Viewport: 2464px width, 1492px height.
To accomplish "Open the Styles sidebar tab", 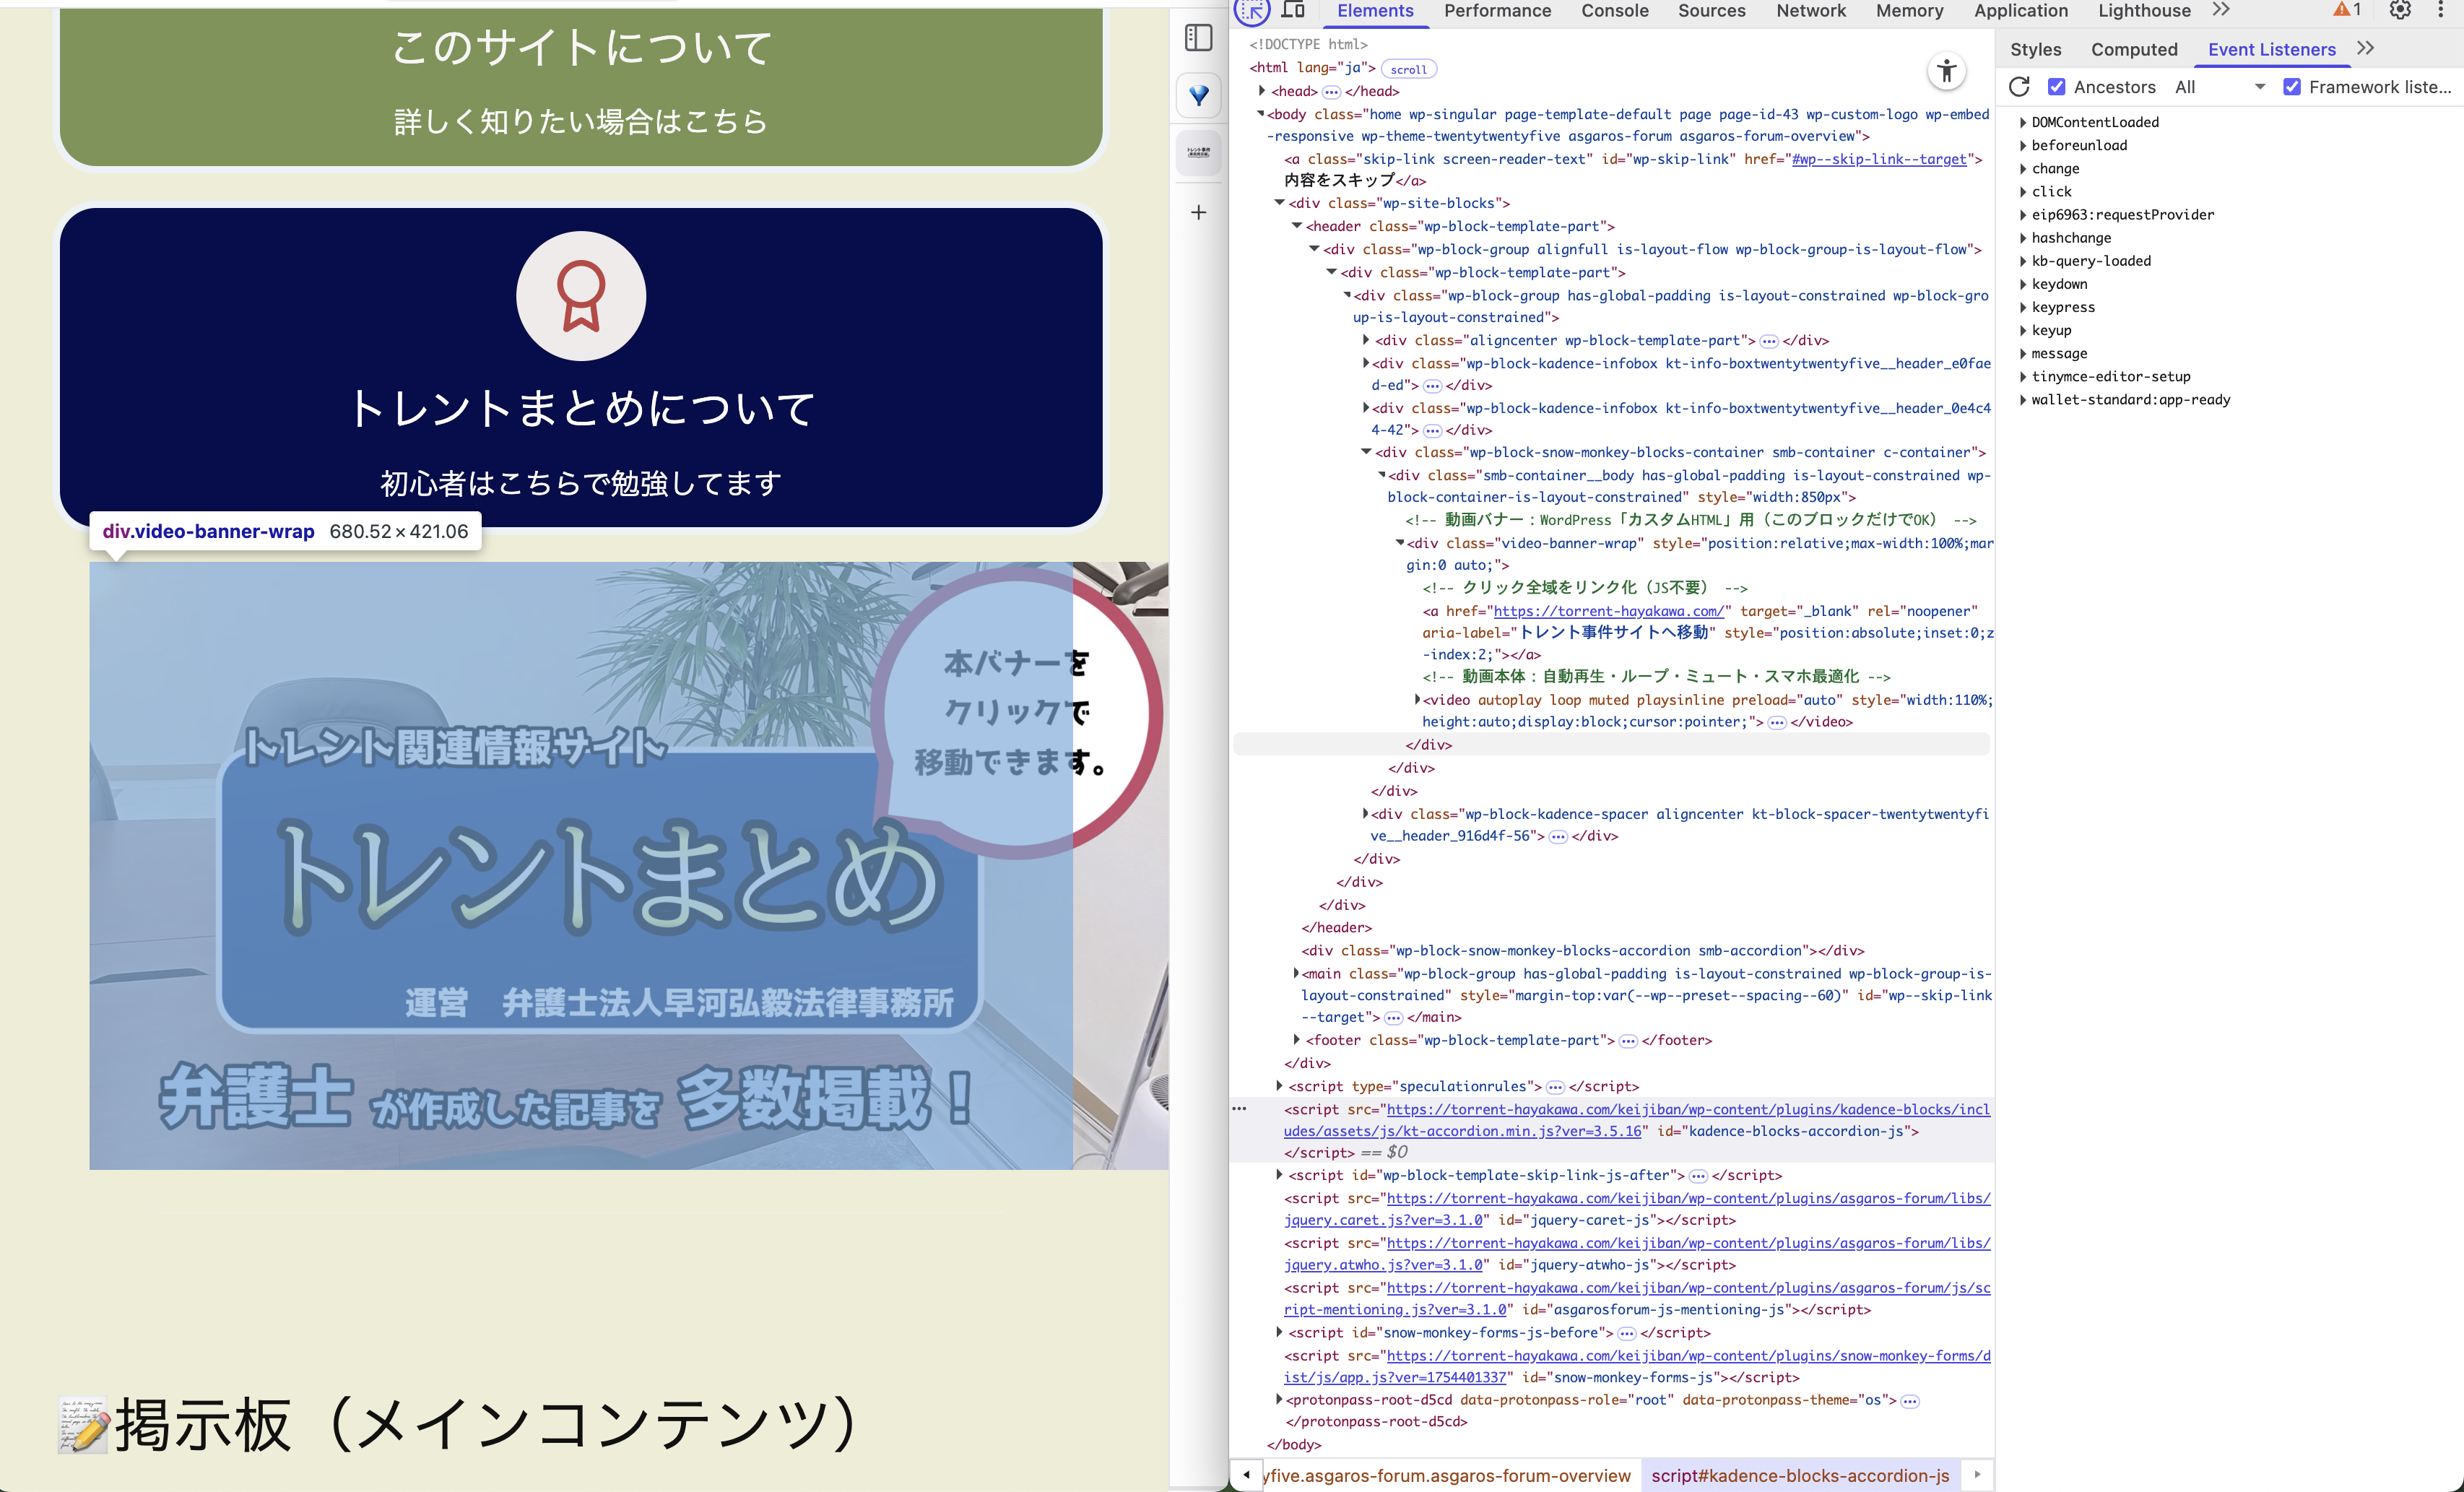I will tap(2035, 49).
